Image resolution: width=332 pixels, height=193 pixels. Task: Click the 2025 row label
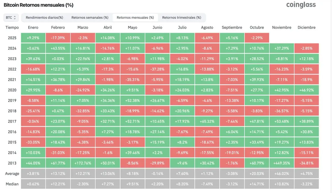pyautogui.click(x=12, y=38)
